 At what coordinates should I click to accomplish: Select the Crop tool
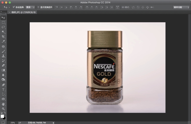[3, 37]
